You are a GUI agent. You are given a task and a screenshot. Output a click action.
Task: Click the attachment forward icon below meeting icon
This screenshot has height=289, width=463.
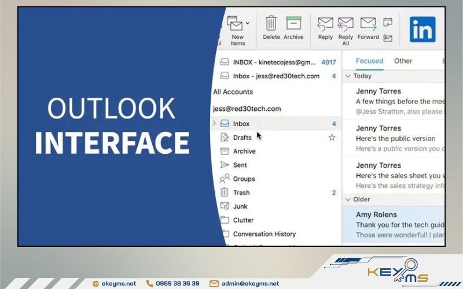[388, 38]
